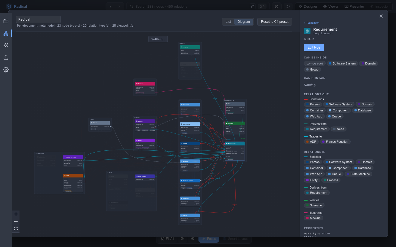
Task: Navigate back with the left chevron
Action: (111, 7)
